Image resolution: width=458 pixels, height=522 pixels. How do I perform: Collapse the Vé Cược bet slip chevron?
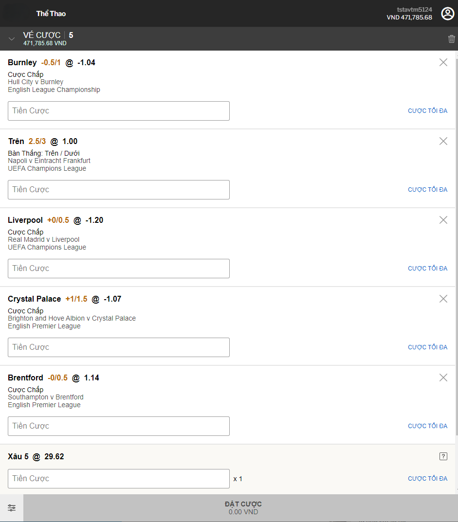tap(12, 39)
